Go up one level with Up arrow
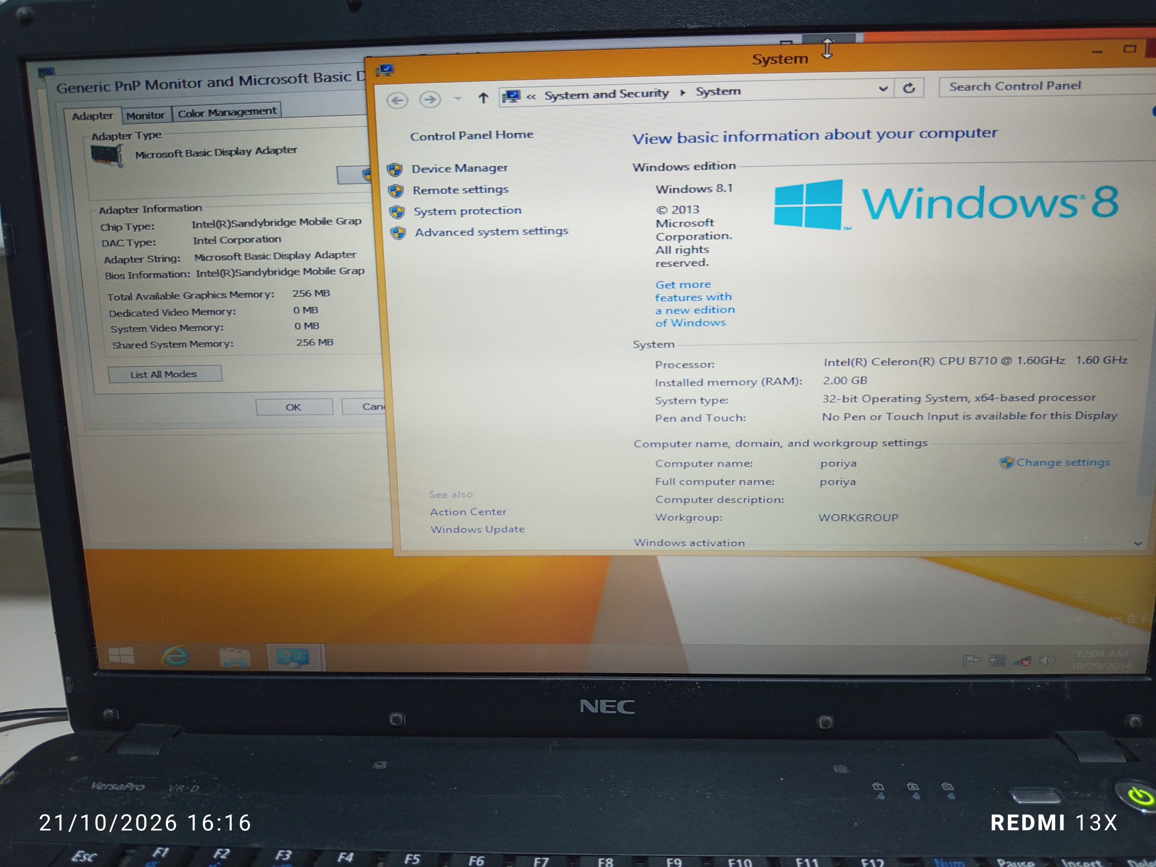 pos(484,98)
